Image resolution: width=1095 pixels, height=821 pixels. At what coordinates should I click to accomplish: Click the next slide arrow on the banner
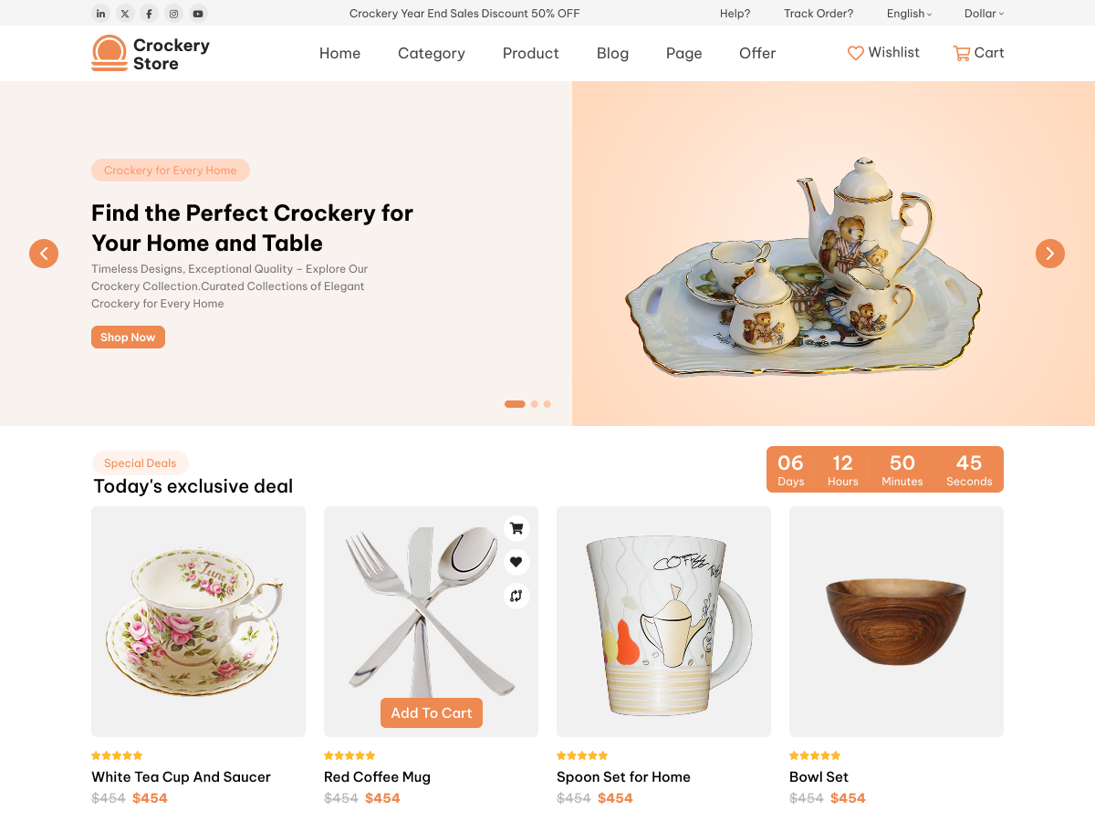(1049, 254)
